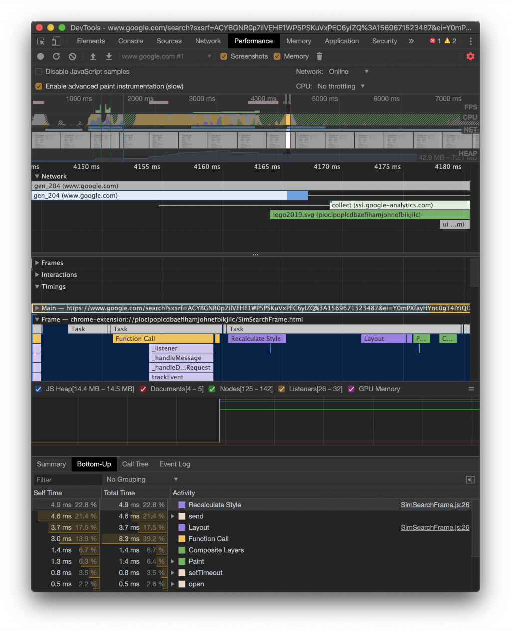This screenshot has height=633, width=511.
Task: Clear the performance recording
Action: (72, 56)
